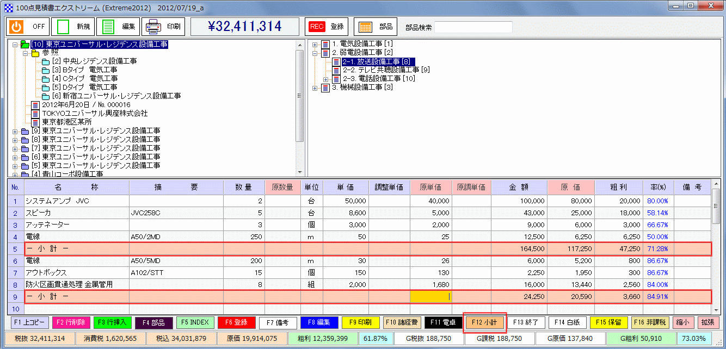Image resolution: width=726 pixels, height=349 pixels.
Task: Click the F13 終了 exit button
Action: coord(525,322)
